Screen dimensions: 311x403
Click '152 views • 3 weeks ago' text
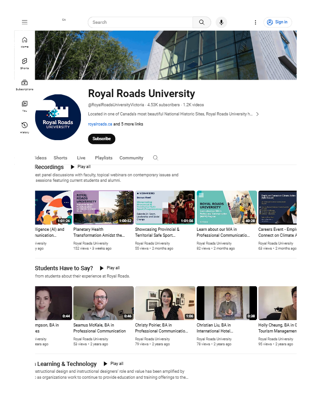92,249
